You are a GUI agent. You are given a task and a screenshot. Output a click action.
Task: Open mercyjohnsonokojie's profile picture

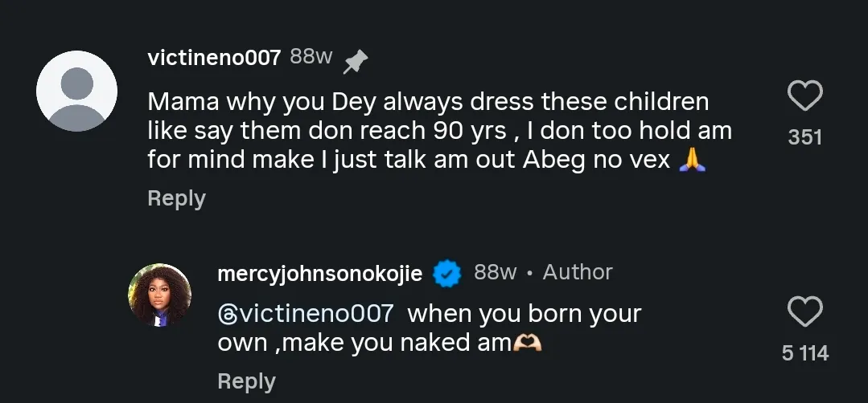point(160,295)
